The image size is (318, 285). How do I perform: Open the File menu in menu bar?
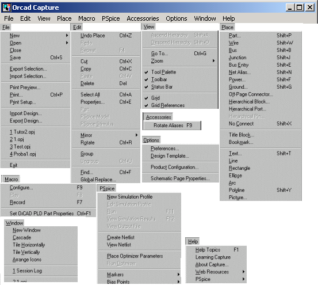pyautogui.click(x=9, y=18)
